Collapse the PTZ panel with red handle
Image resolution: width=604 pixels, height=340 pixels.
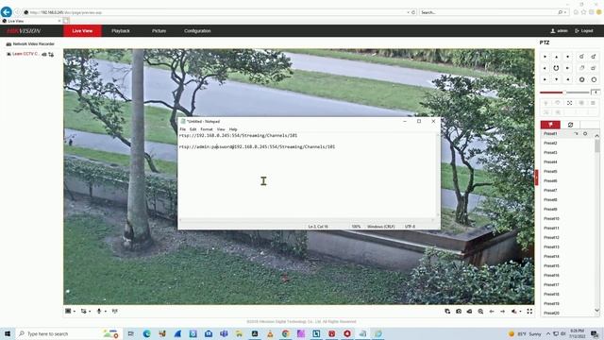536,178
